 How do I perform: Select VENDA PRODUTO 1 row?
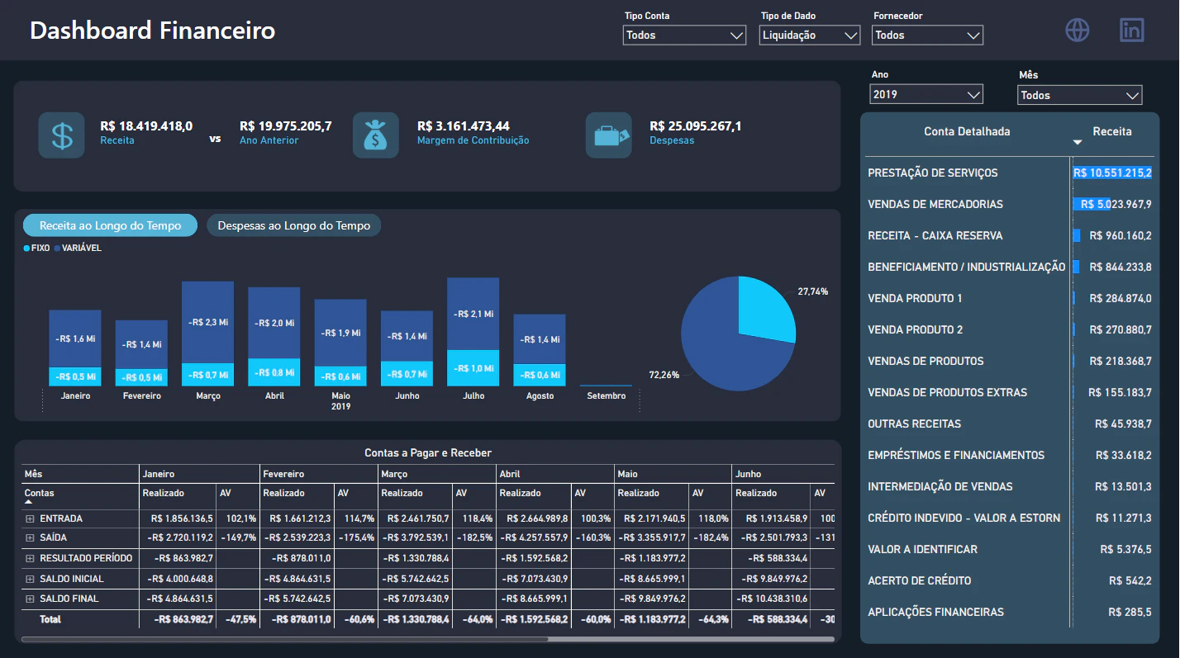[1010, 298]
